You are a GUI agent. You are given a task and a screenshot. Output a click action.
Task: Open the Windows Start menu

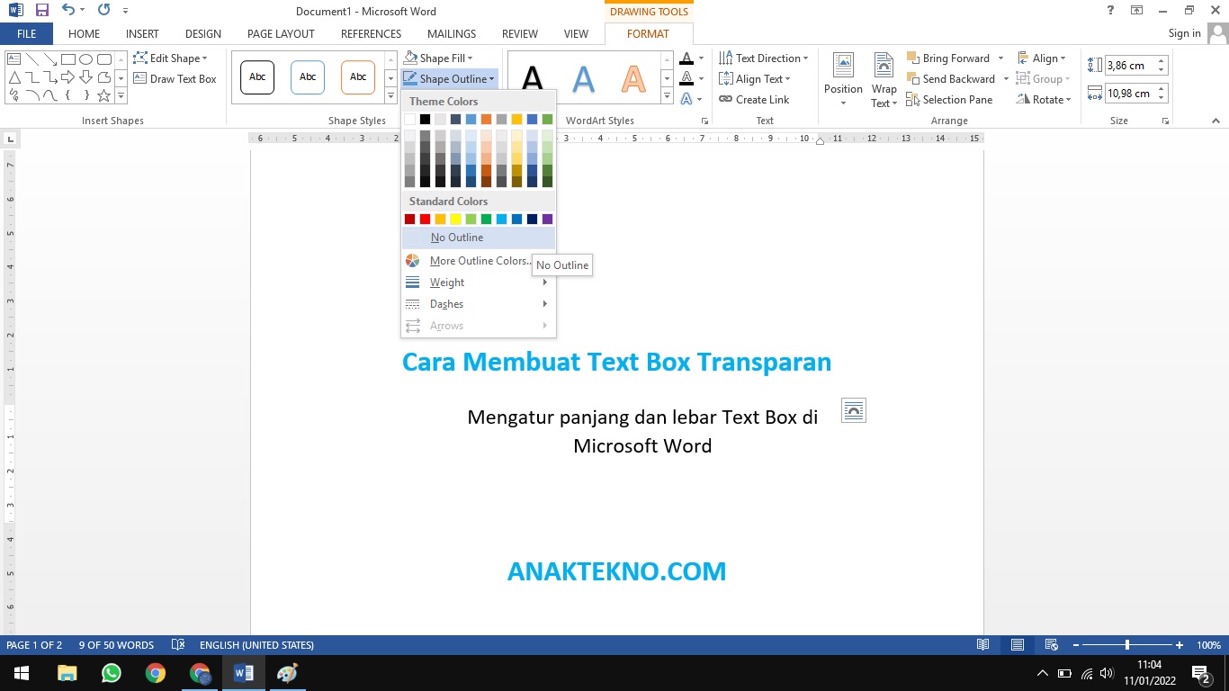pos(20,673)
